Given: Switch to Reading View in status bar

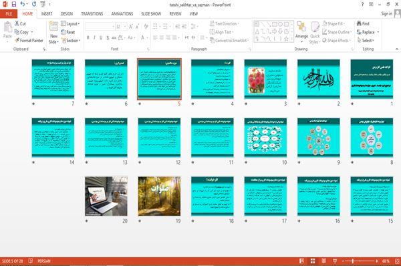Looking at the screenshot, I should [x=323, y=261].
